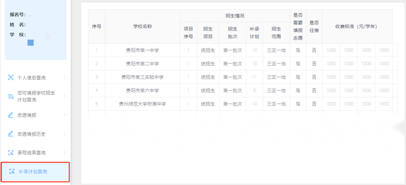Click the blue square in profile card
Screen dimensions: 406x185
30,43
